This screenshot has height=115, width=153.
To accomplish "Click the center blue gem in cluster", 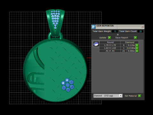I will coord(68,85).
